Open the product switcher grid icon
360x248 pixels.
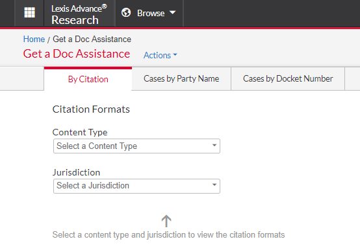click(x=30, y=12)
